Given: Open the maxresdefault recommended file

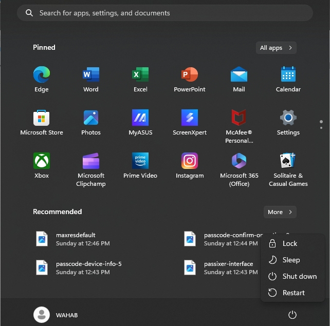Looking at the screenshot, I should click(76, 239).
